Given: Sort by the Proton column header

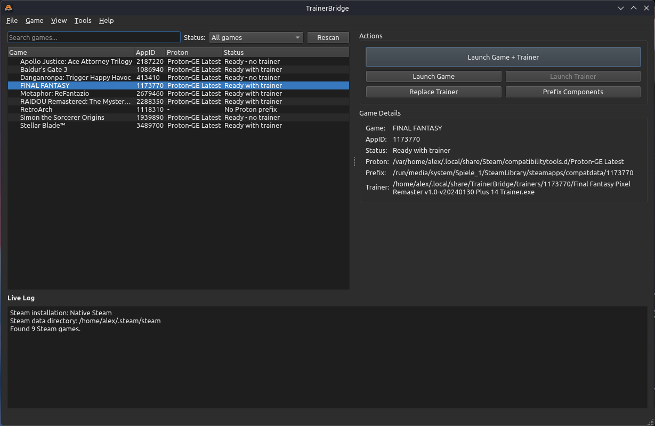Looking at the screenshot, I should click(193, 52).
